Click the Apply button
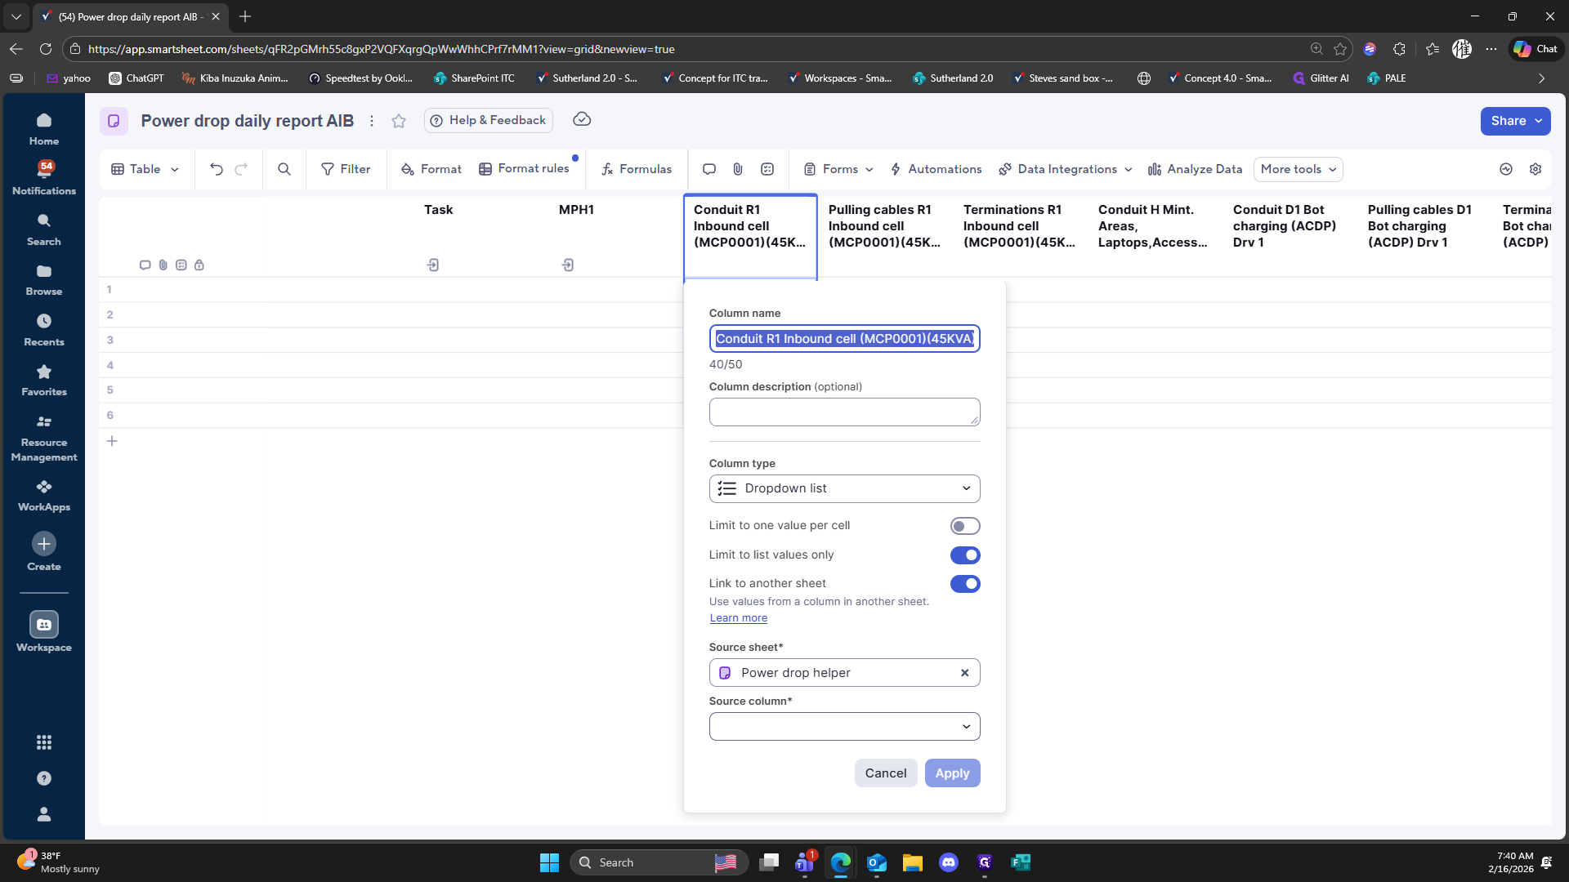The width and height of the screenshot is (1569, 882). [952, 773]
